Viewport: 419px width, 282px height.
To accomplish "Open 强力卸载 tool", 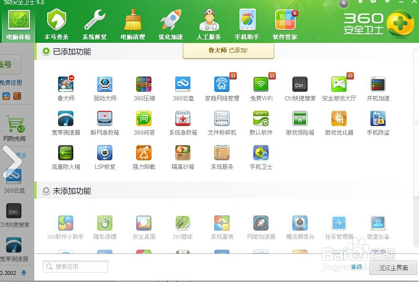I will (x=144, y=153).
